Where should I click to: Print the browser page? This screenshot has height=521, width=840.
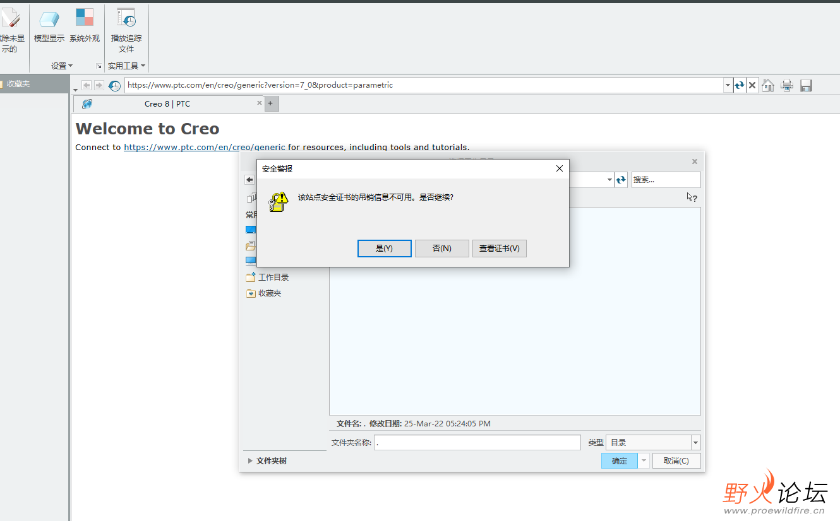point(787,85)
